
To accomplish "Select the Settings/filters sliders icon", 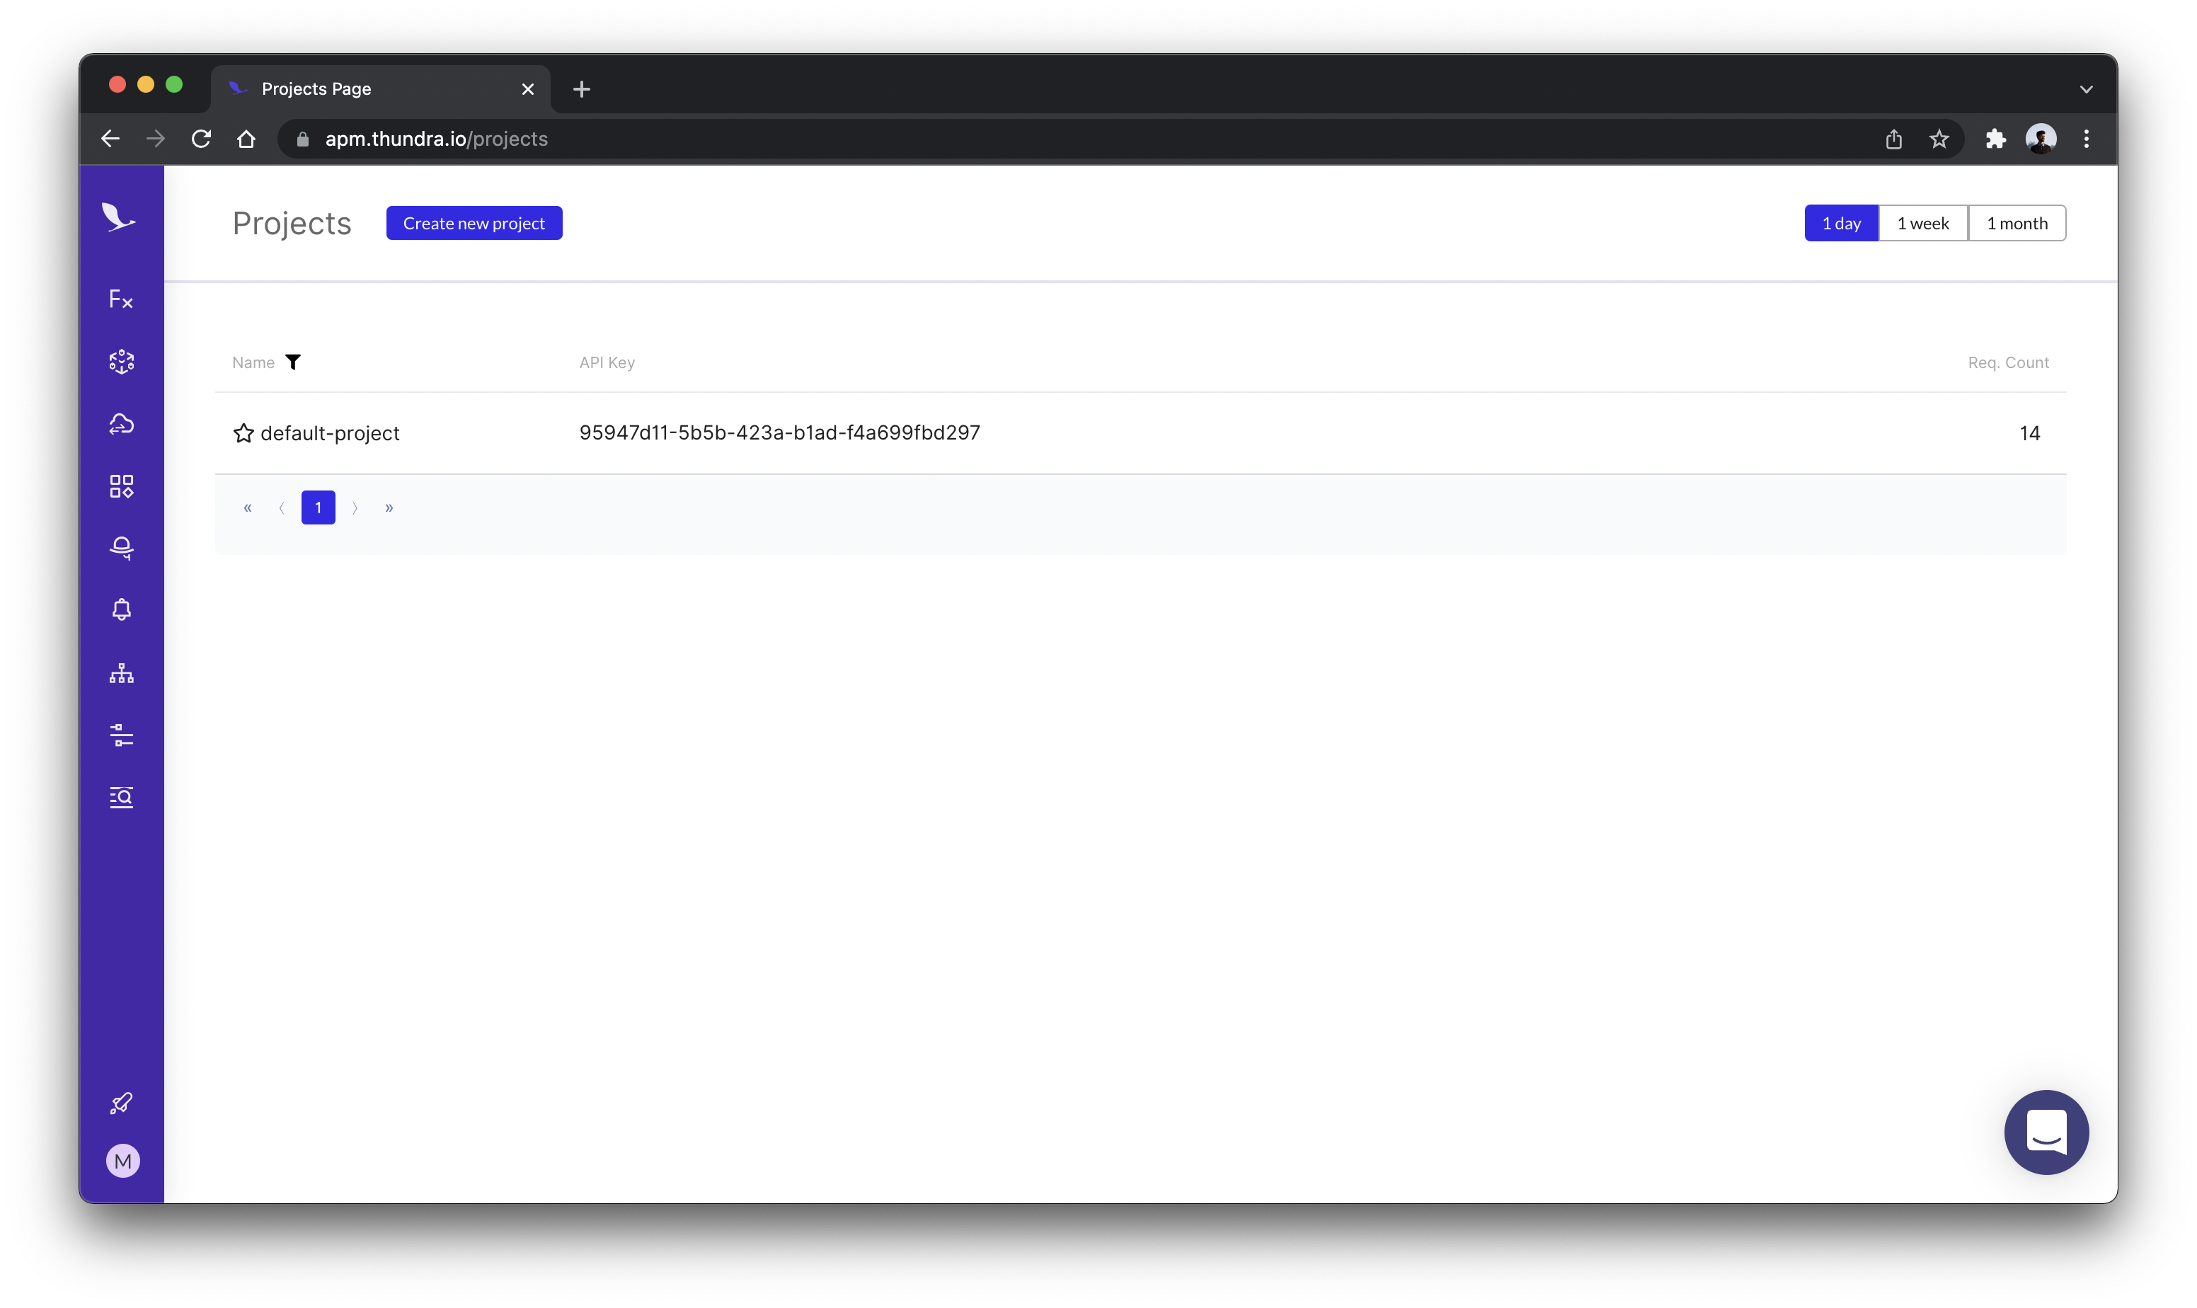I will coord(122,735).
